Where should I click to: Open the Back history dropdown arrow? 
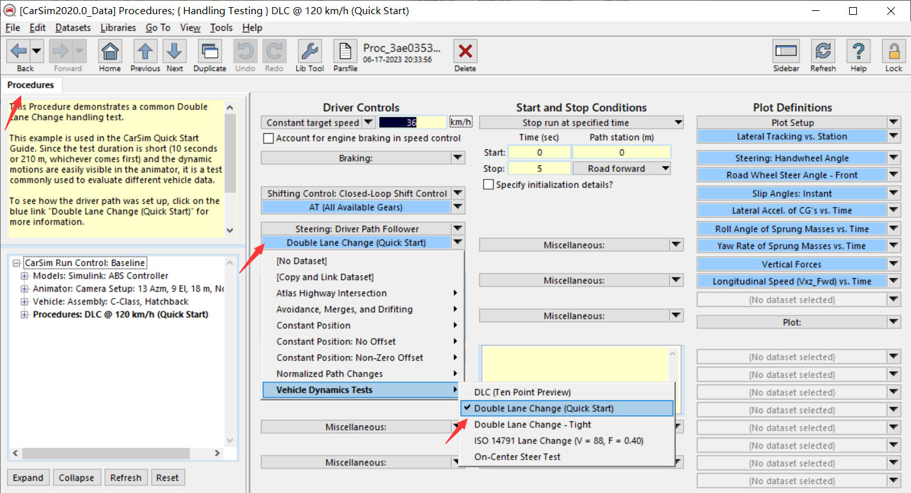click(36, 51)
